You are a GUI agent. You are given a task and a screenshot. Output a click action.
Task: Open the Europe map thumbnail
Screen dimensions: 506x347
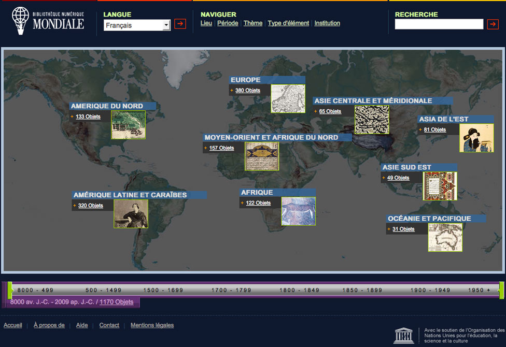pyautogui.click(x=288, y=98)
